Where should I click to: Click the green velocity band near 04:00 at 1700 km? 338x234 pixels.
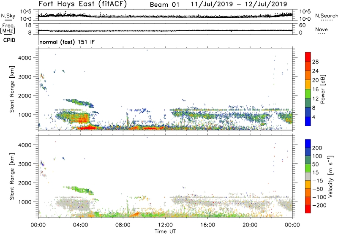pyautogui.click(x=81, y=190)
